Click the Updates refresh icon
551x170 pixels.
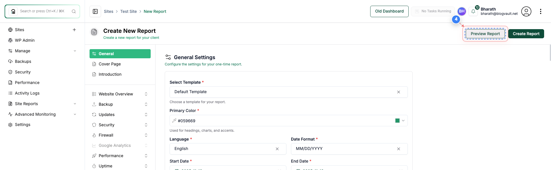pos(94,115)
